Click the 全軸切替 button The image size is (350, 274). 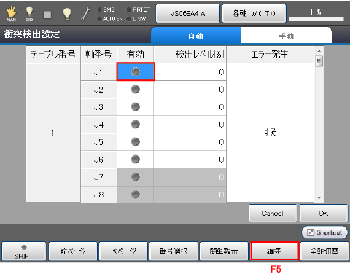coord(324,251)
